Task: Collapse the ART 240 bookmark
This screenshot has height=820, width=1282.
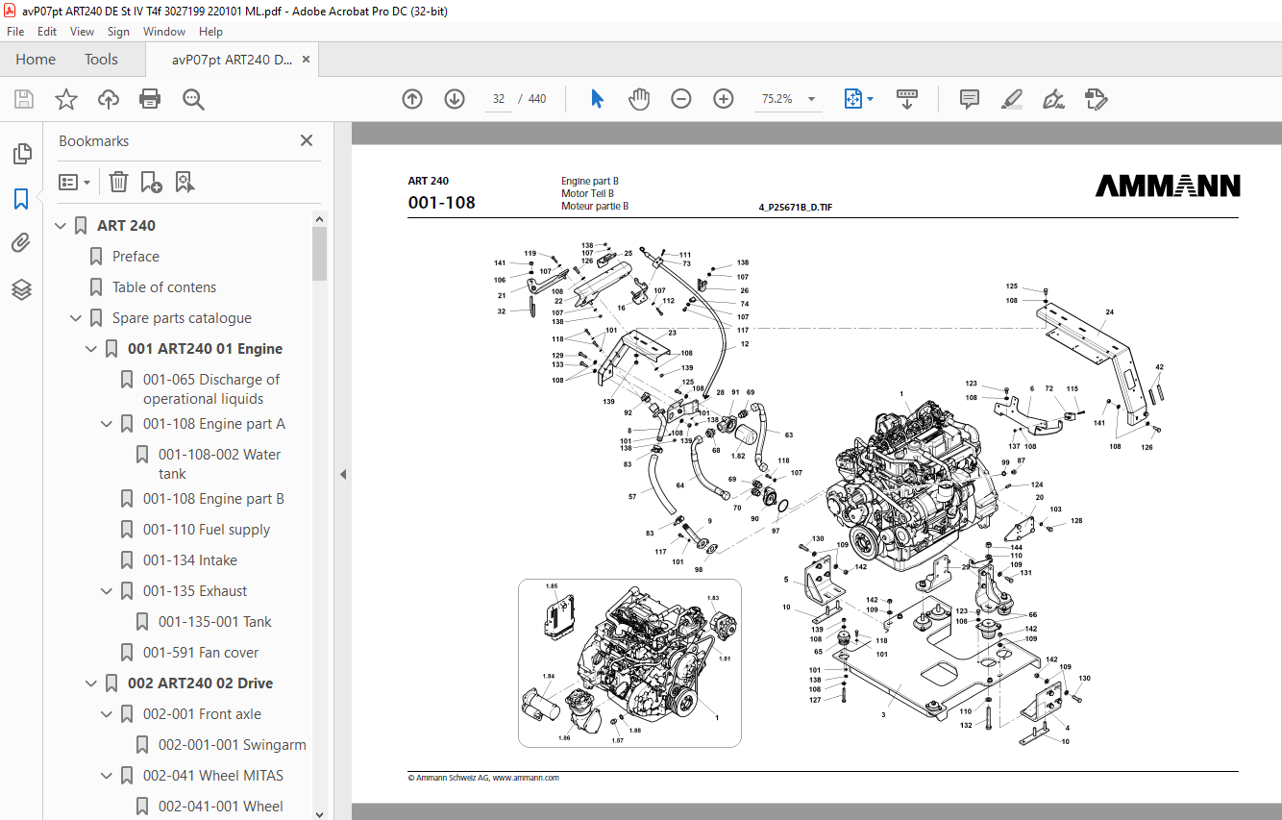Action: tap(61, 226)
